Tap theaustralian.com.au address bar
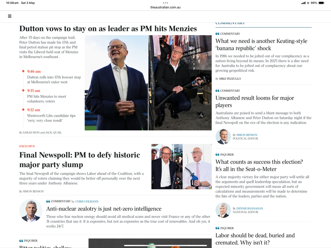 click(166, 7)
